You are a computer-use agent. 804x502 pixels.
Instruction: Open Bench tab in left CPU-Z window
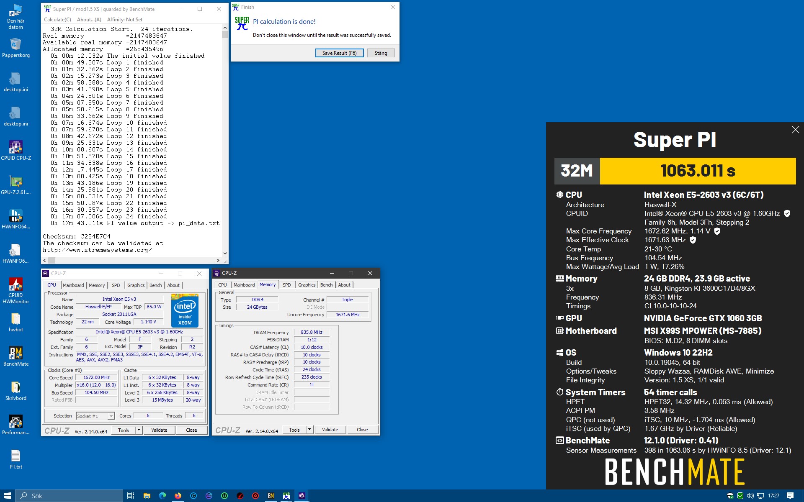[155, 285]
